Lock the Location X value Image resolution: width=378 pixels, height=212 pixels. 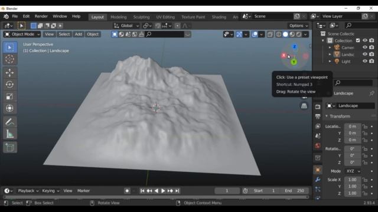pyautogui.click(x=365, y=127)
